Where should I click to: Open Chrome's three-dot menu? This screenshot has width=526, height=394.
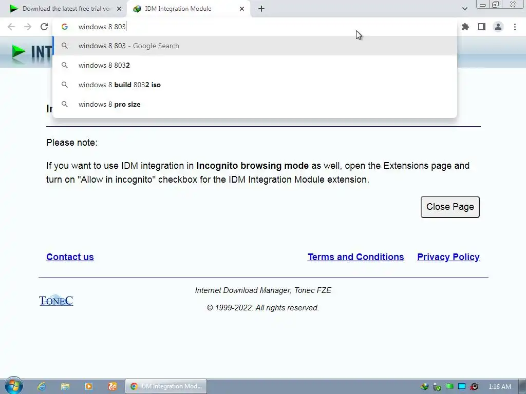pyautogui.click(x=515, y=27)
